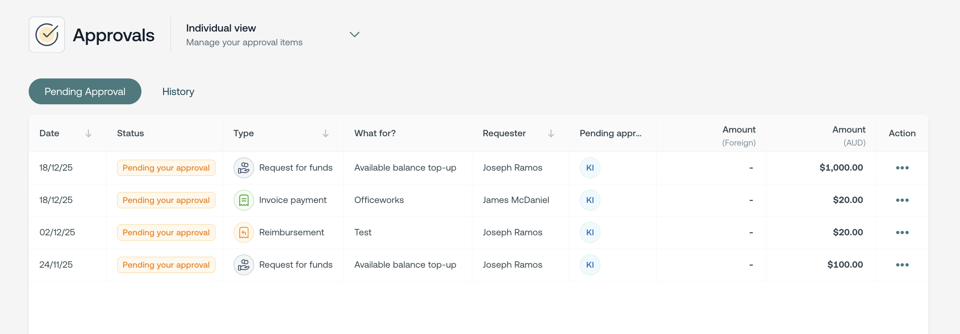Switch to the History tab
This screenshot has height=334, width=960.
coord(178,92)
